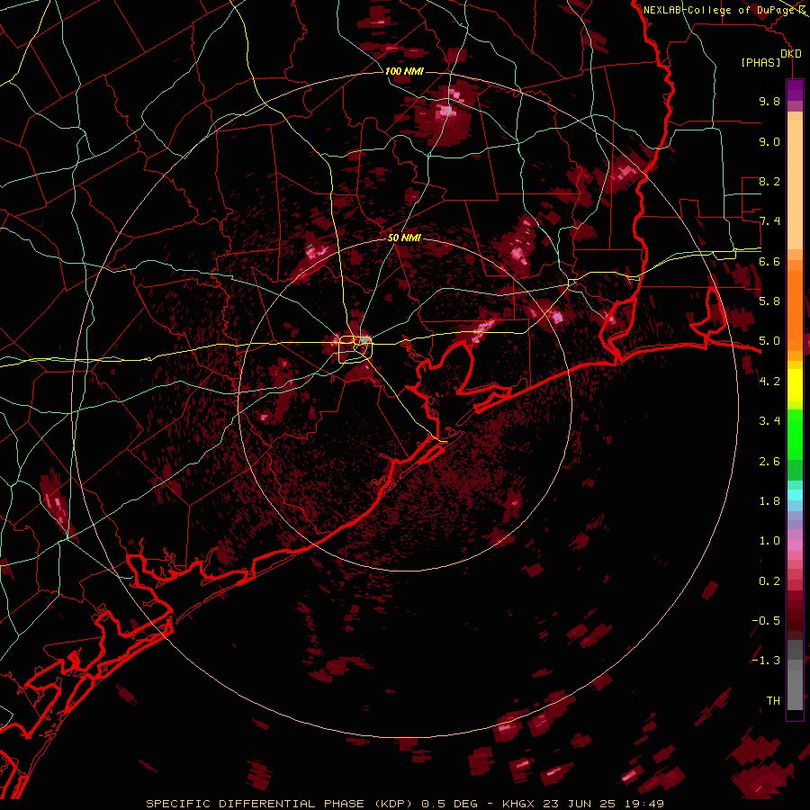The width and height of the screenshot is (810, 810).
Task: Click the 5.0 scale value
Action: [769, 341]
